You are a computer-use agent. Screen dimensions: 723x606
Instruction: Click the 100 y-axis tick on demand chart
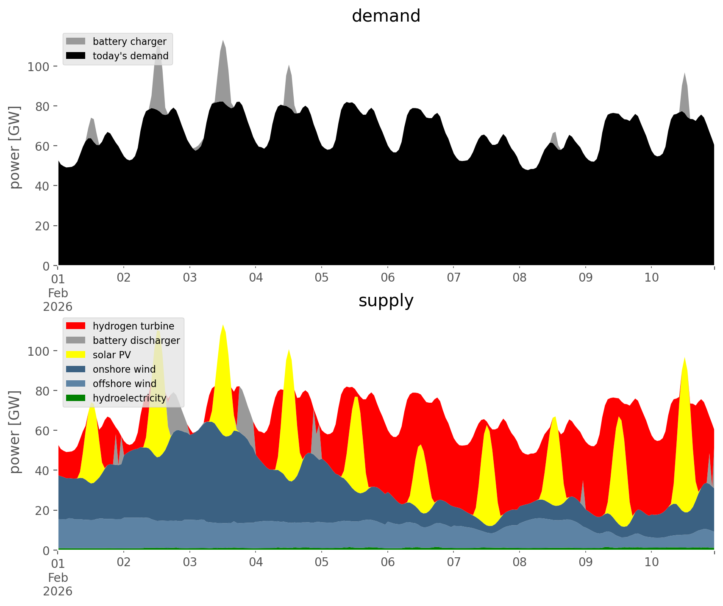click(x=39, y=66)
